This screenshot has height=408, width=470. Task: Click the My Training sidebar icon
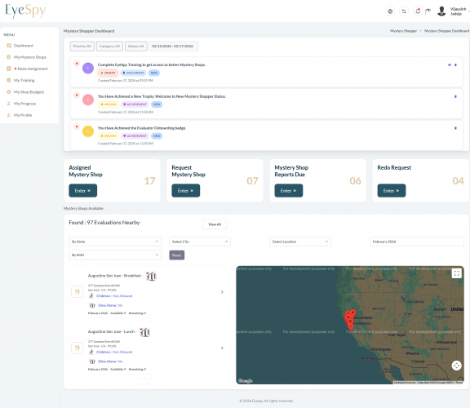(x=9, y=80)
